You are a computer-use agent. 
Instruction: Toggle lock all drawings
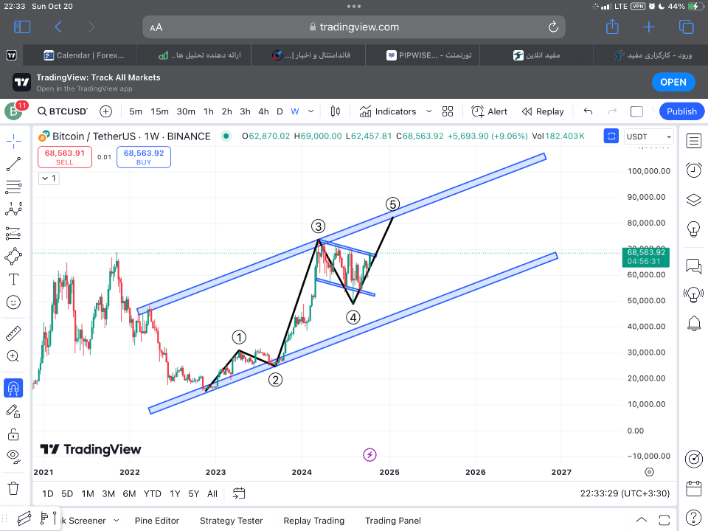[x=13, y=434]
